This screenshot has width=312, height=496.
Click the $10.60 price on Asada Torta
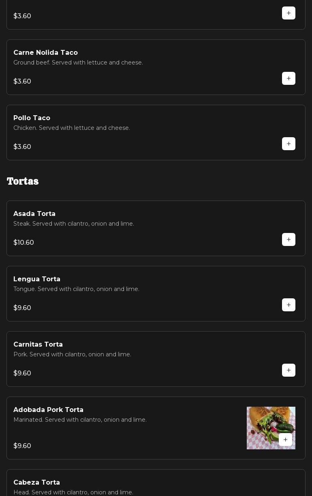(24, 243)
